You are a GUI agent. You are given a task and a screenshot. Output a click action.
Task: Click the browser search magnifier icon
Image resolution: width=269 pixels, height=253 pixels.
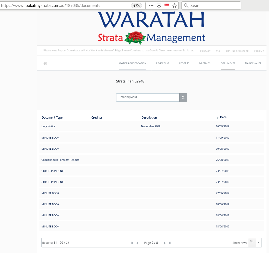click(x=186, y=6)
